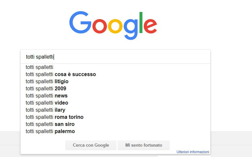This screenshot has width=252, height=157.
Task: Choose suggestion 'totti spalletti cosa è successo'
Action: pyautogui.click(x=115, y=74)
